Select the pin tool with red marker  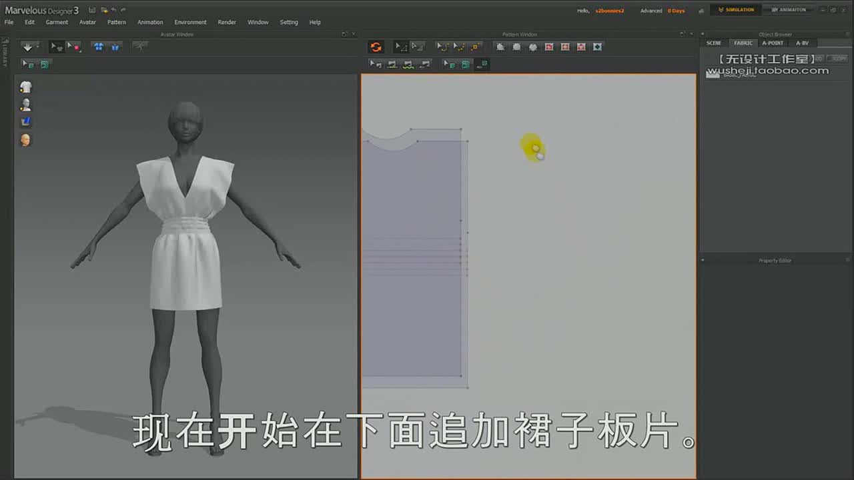click(x=73, y=47)
